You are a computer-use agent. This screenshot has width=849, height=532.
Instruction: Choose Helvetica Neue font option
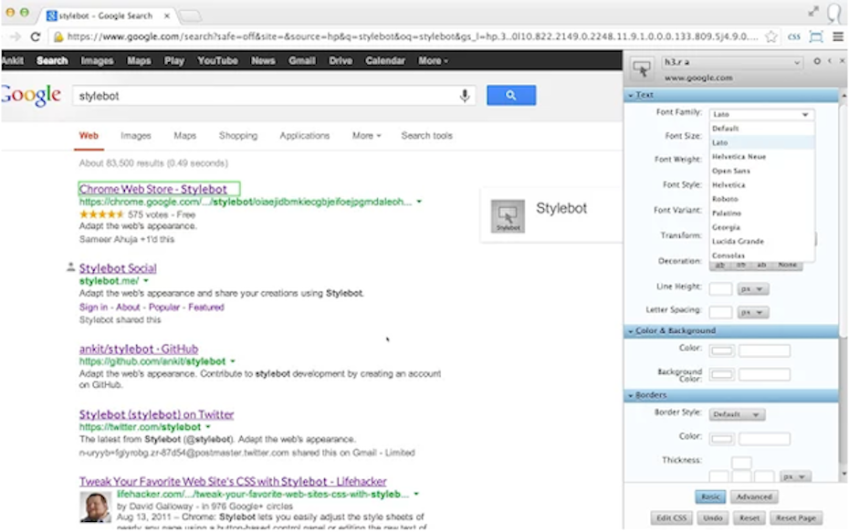click(762, 156)
